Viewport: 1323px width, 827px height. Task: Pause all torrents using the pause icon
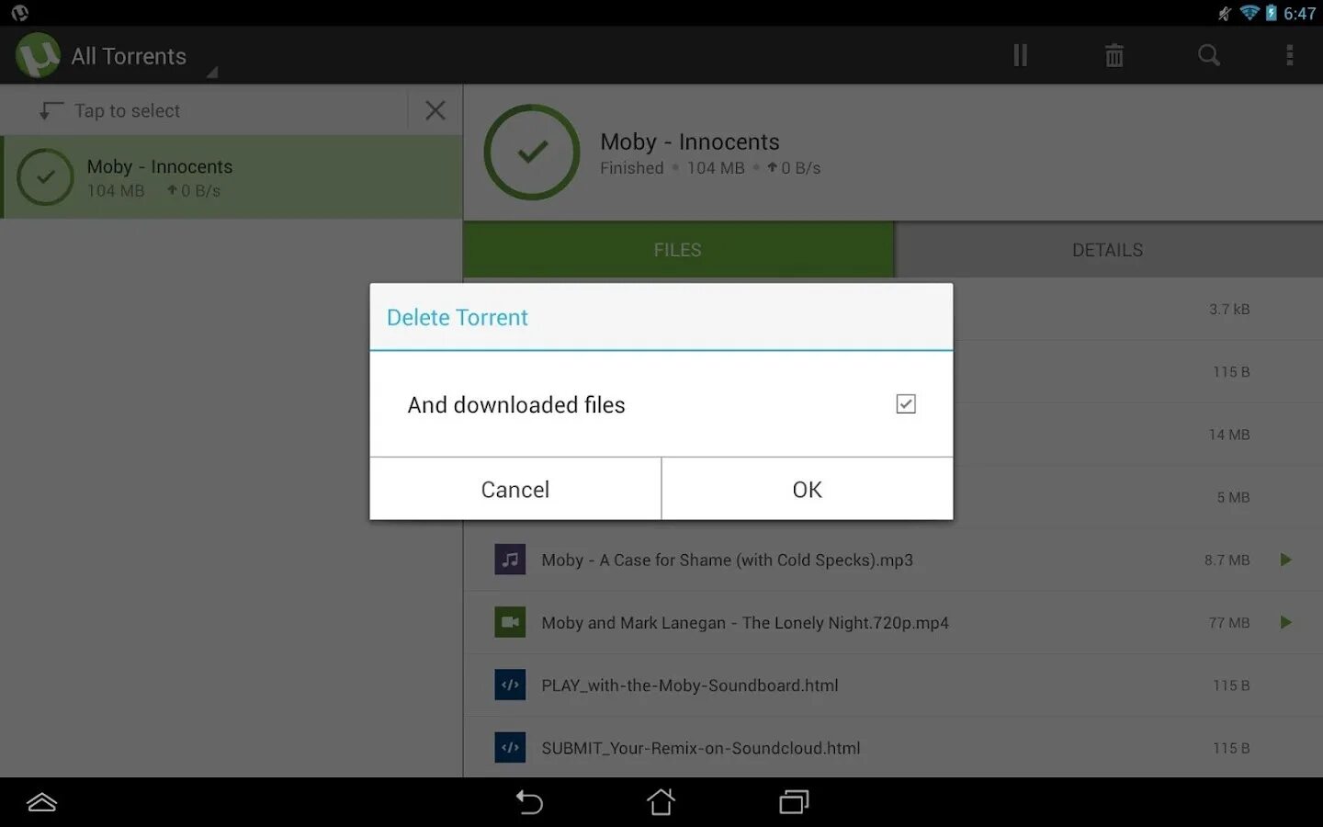click(1020, 55)
